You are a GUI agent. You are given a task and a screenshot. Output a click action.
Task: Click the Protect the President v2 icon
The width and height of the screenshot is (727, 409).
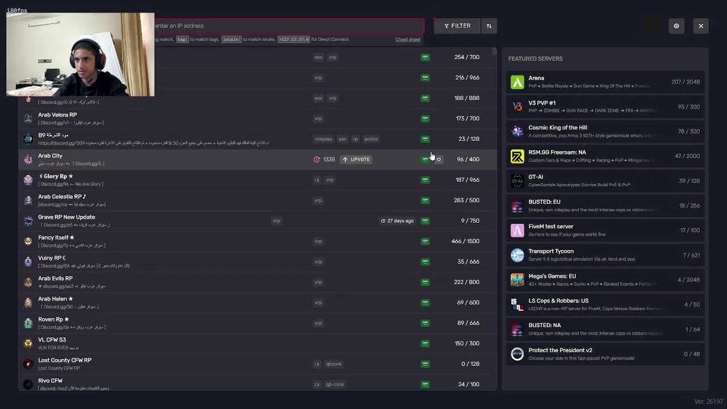pyautogui.click(x=517, y=354)
